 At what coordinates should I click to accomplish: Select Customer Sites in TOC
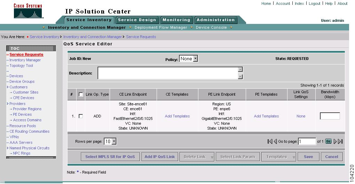(26, 92)
